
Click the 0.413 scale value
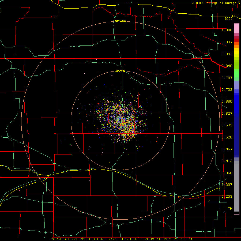tap(227, 161)
